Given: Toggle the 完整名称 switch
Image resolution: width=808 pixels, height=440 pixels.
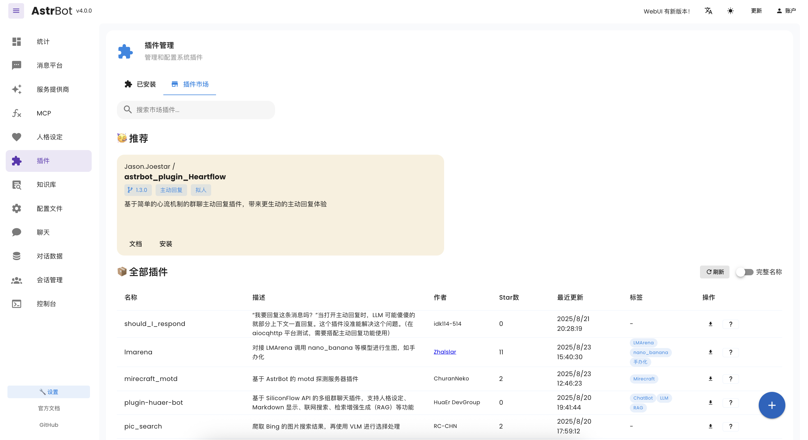Looking at the screenshot, I should click(x=745, y=272).
